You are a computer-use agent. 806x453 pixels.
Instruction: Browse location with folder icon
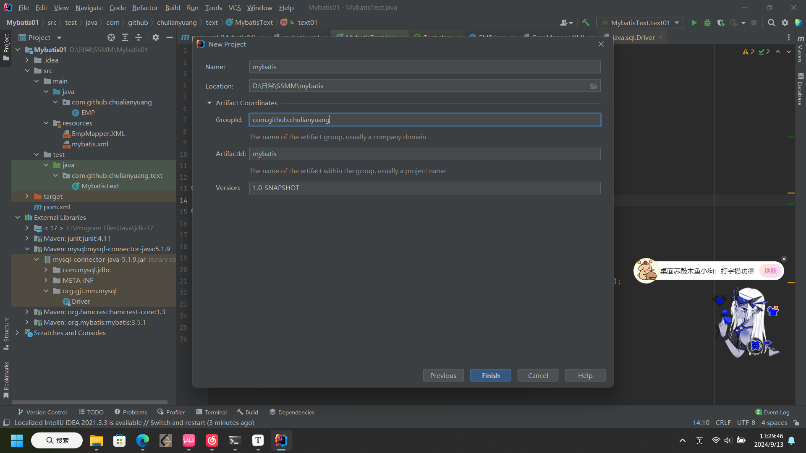coord(594,86)
